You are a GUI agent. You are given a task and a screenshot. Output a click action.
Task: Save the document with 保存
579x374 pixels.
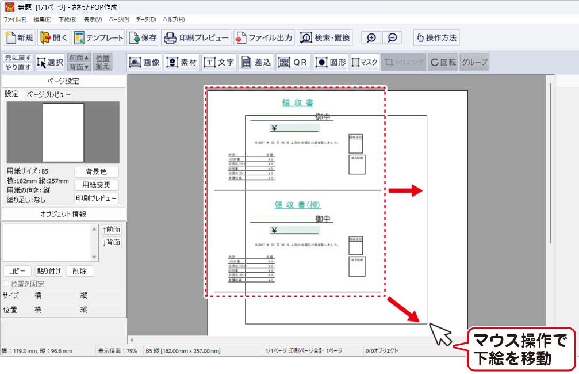pos(143,38)
